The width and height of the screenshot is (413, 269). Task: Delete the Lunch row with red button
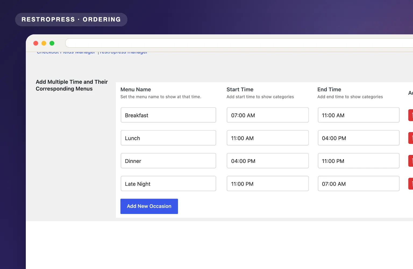pos(411,138)
